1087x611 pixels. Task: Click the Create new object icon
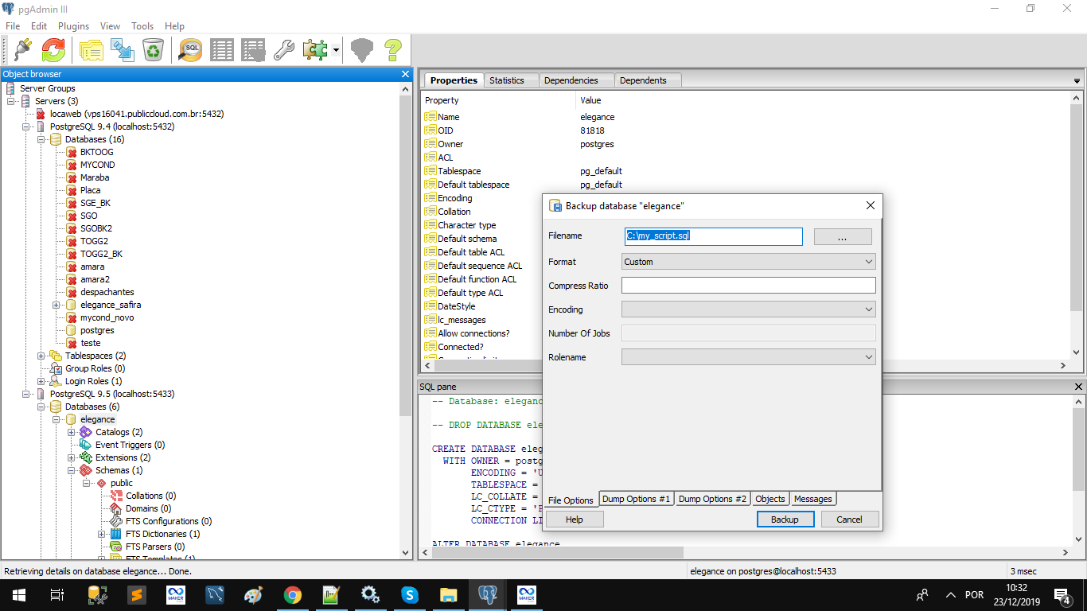(x=122, y=50)
